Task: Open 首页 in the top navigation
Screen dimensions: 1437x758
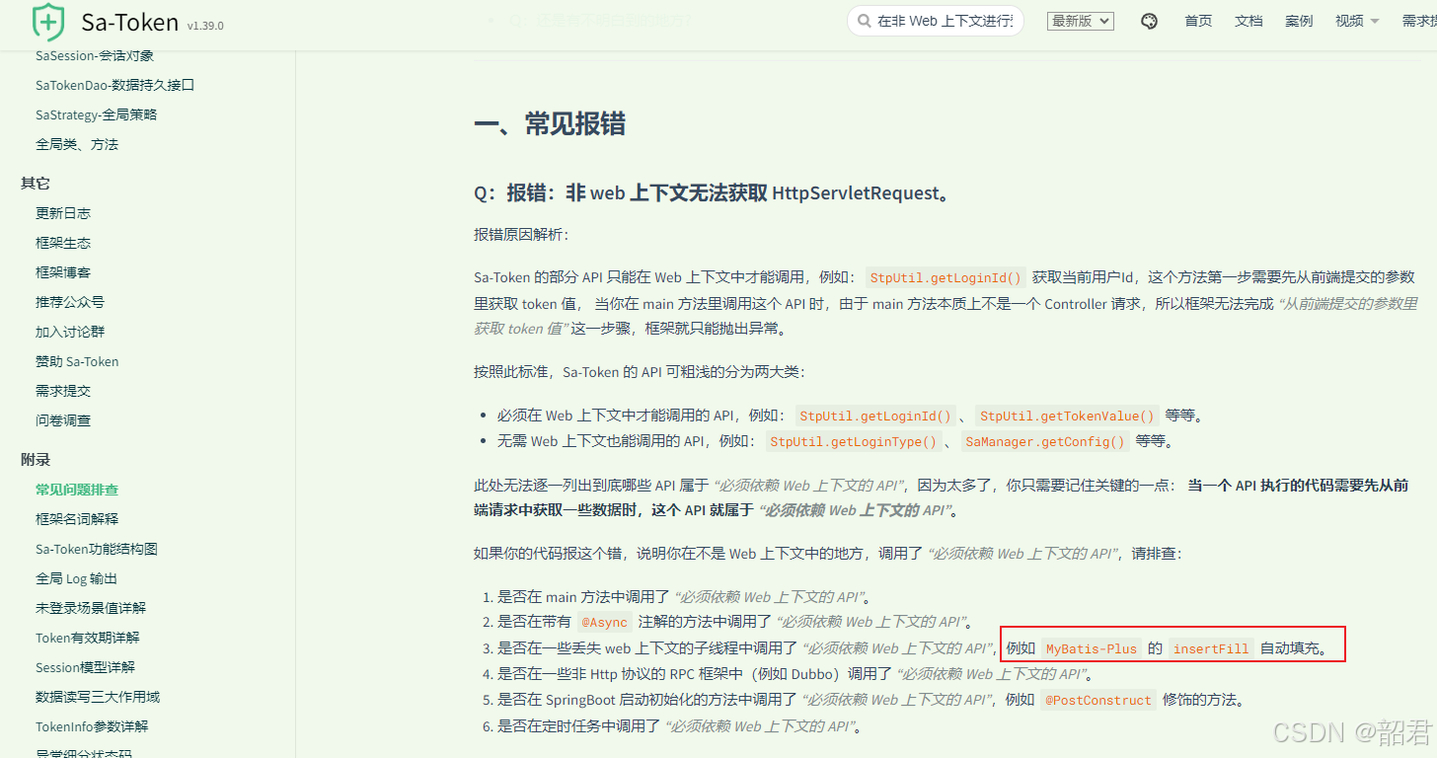Action: pyautogui.click(x=1198, y=21)
